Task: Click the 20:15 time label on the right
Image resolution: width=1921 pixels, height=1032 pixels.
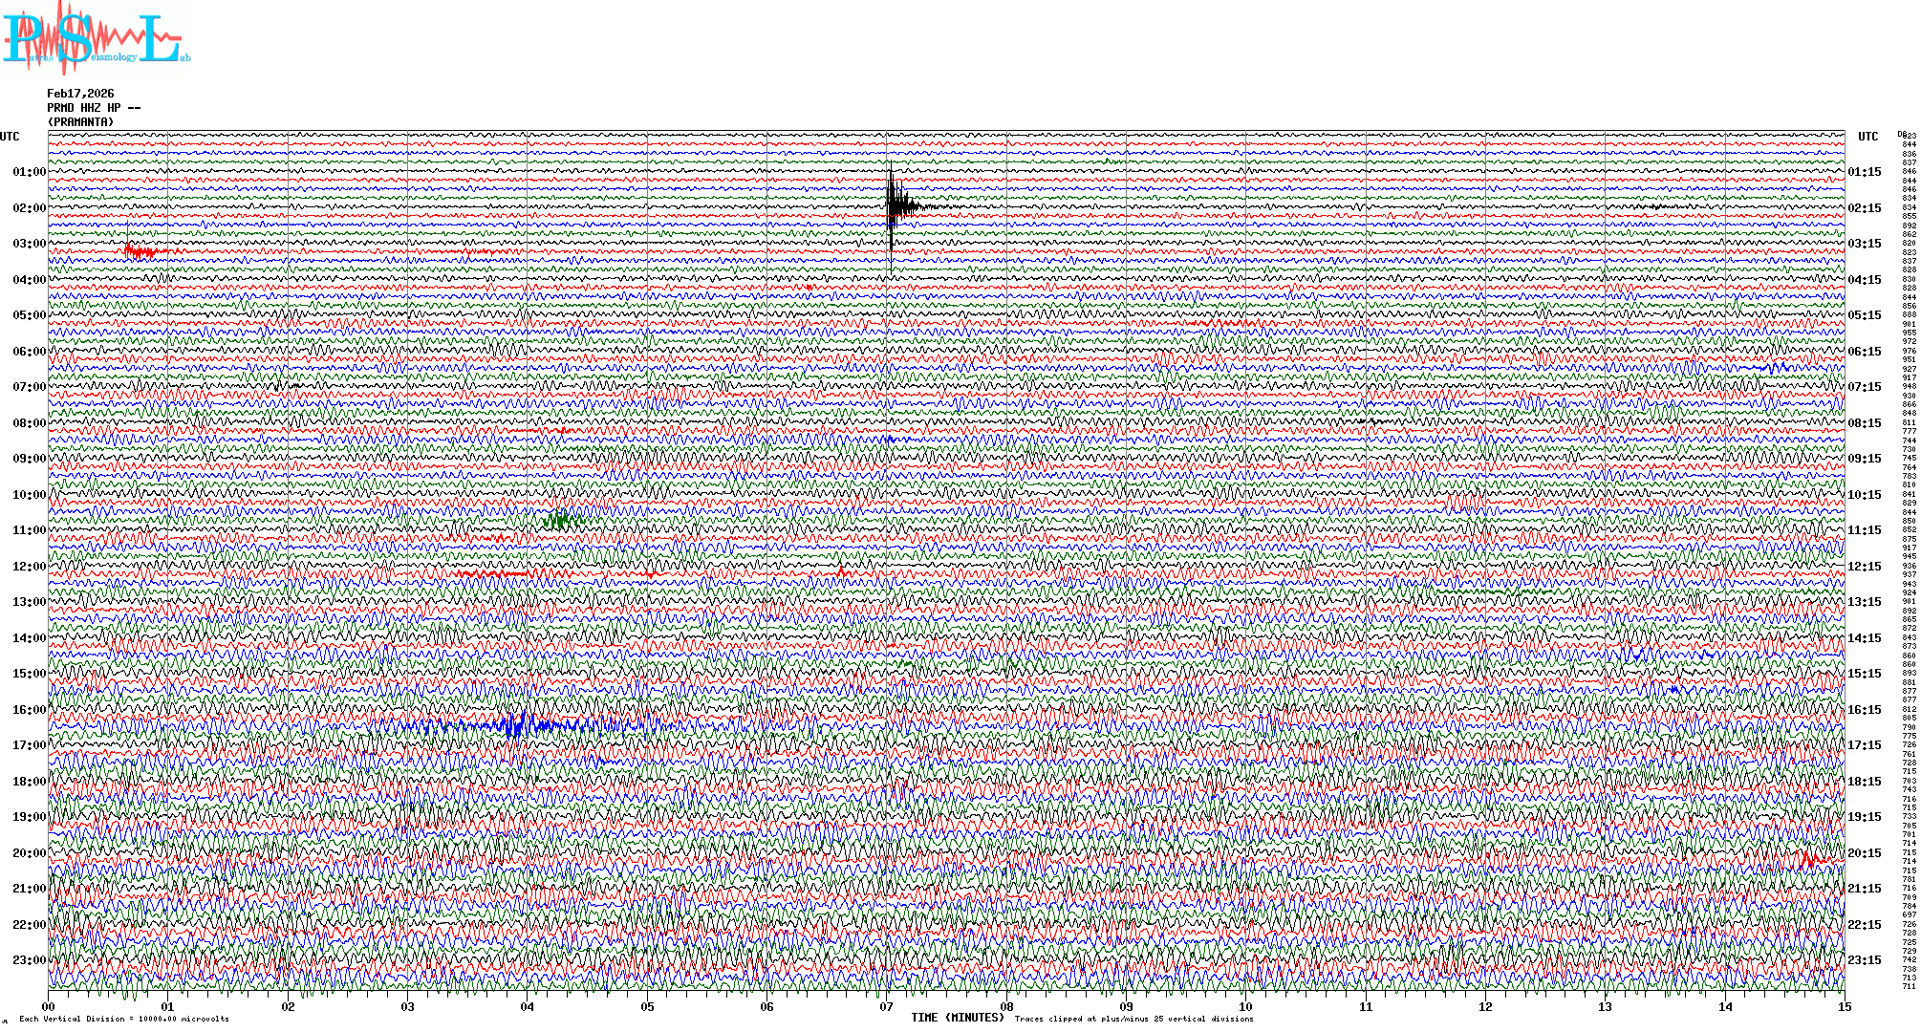Action: click(1865, 853)
